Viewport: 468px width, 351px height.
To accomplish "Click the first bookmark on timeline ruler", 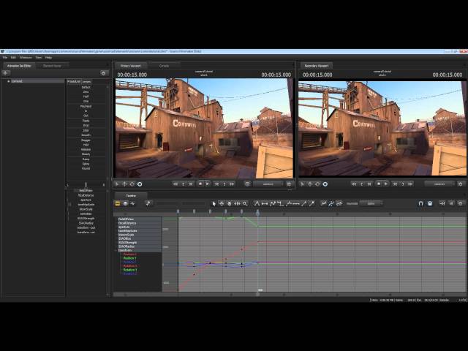I will 178,211.
